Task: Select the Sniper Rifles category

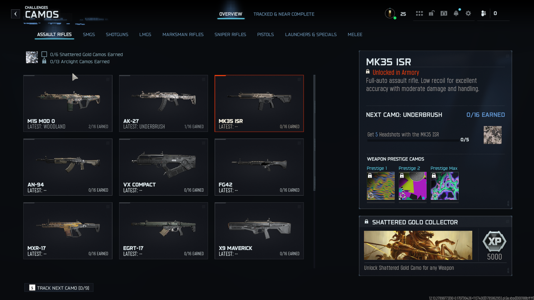Action: pyautogui.click(x=230, y=34)
